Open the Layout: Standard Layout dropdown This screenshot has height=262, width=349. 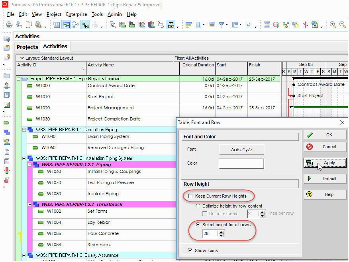[22, 58]
